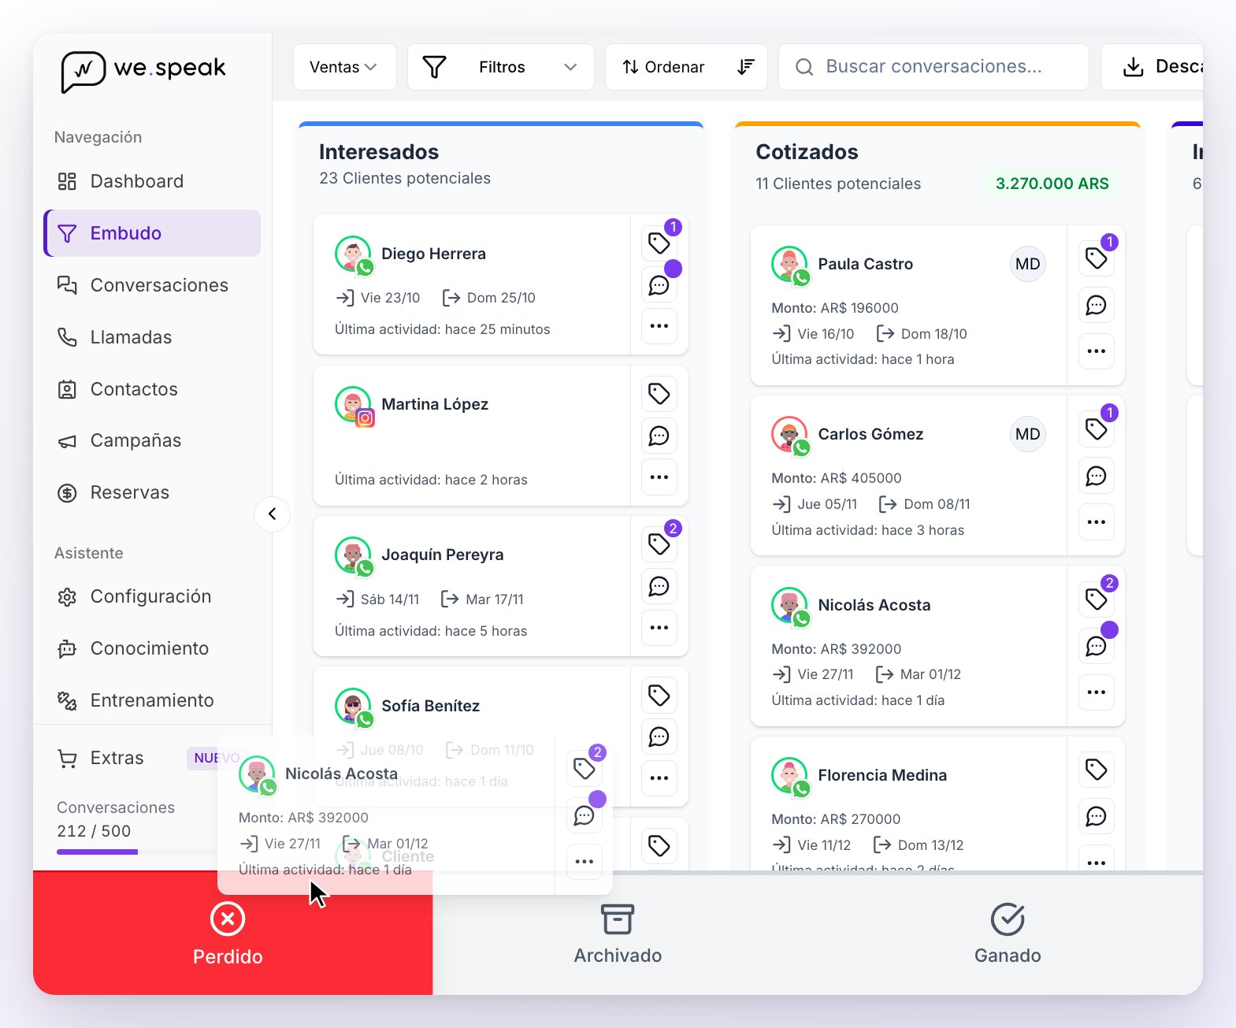The width and height of the screenshot is (1236, 1028).
Task: Open more options on Diego Herrera card
Action: [659, 326]
